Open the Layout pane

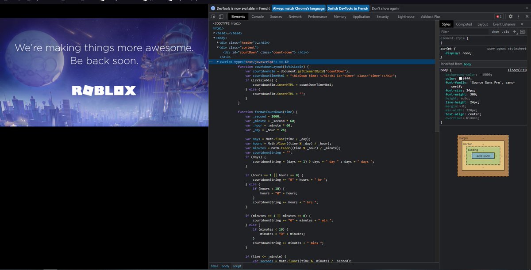[x=483, y=24]
